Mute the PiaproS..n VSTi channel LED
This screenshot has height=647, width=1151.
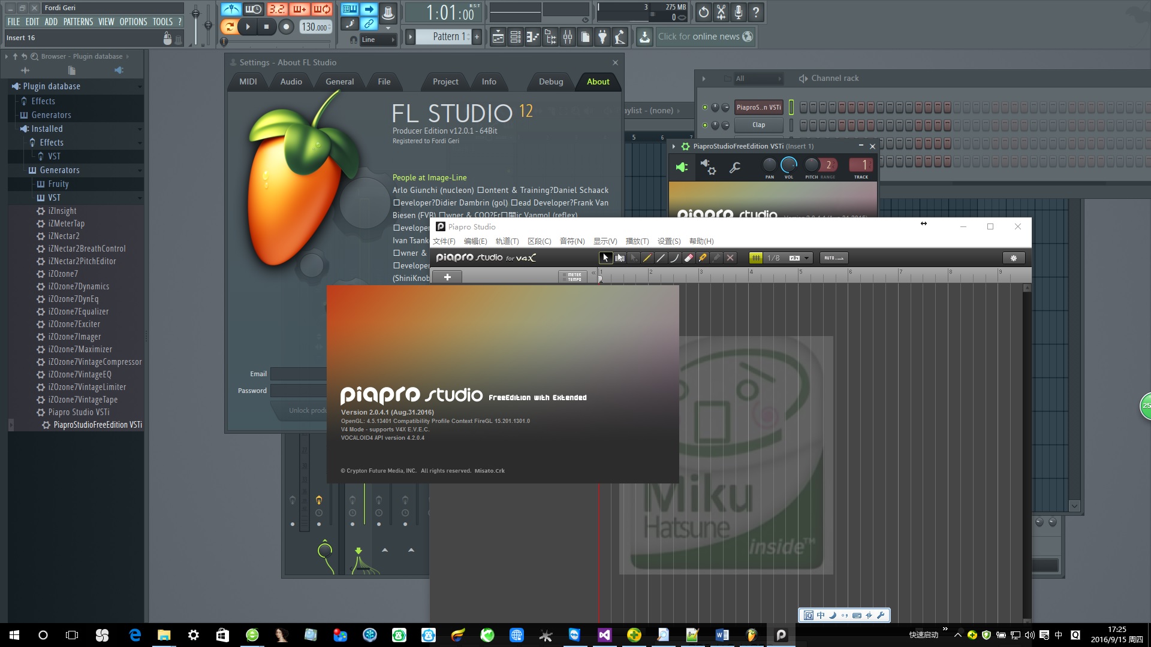point(705,108)
